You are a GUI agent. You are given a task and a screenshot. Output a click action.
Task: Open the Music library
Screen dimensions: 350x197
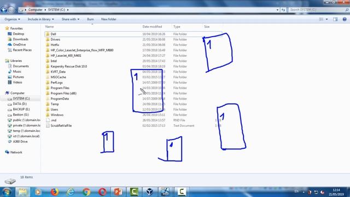click(x=15, y=72)
